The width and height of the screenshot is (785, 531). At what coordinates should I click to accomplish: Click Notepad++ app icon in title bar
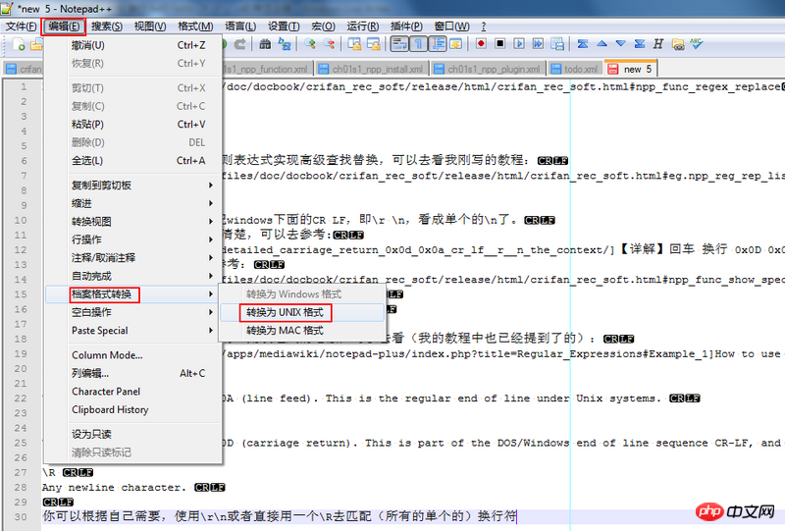(x=7, y=8)
